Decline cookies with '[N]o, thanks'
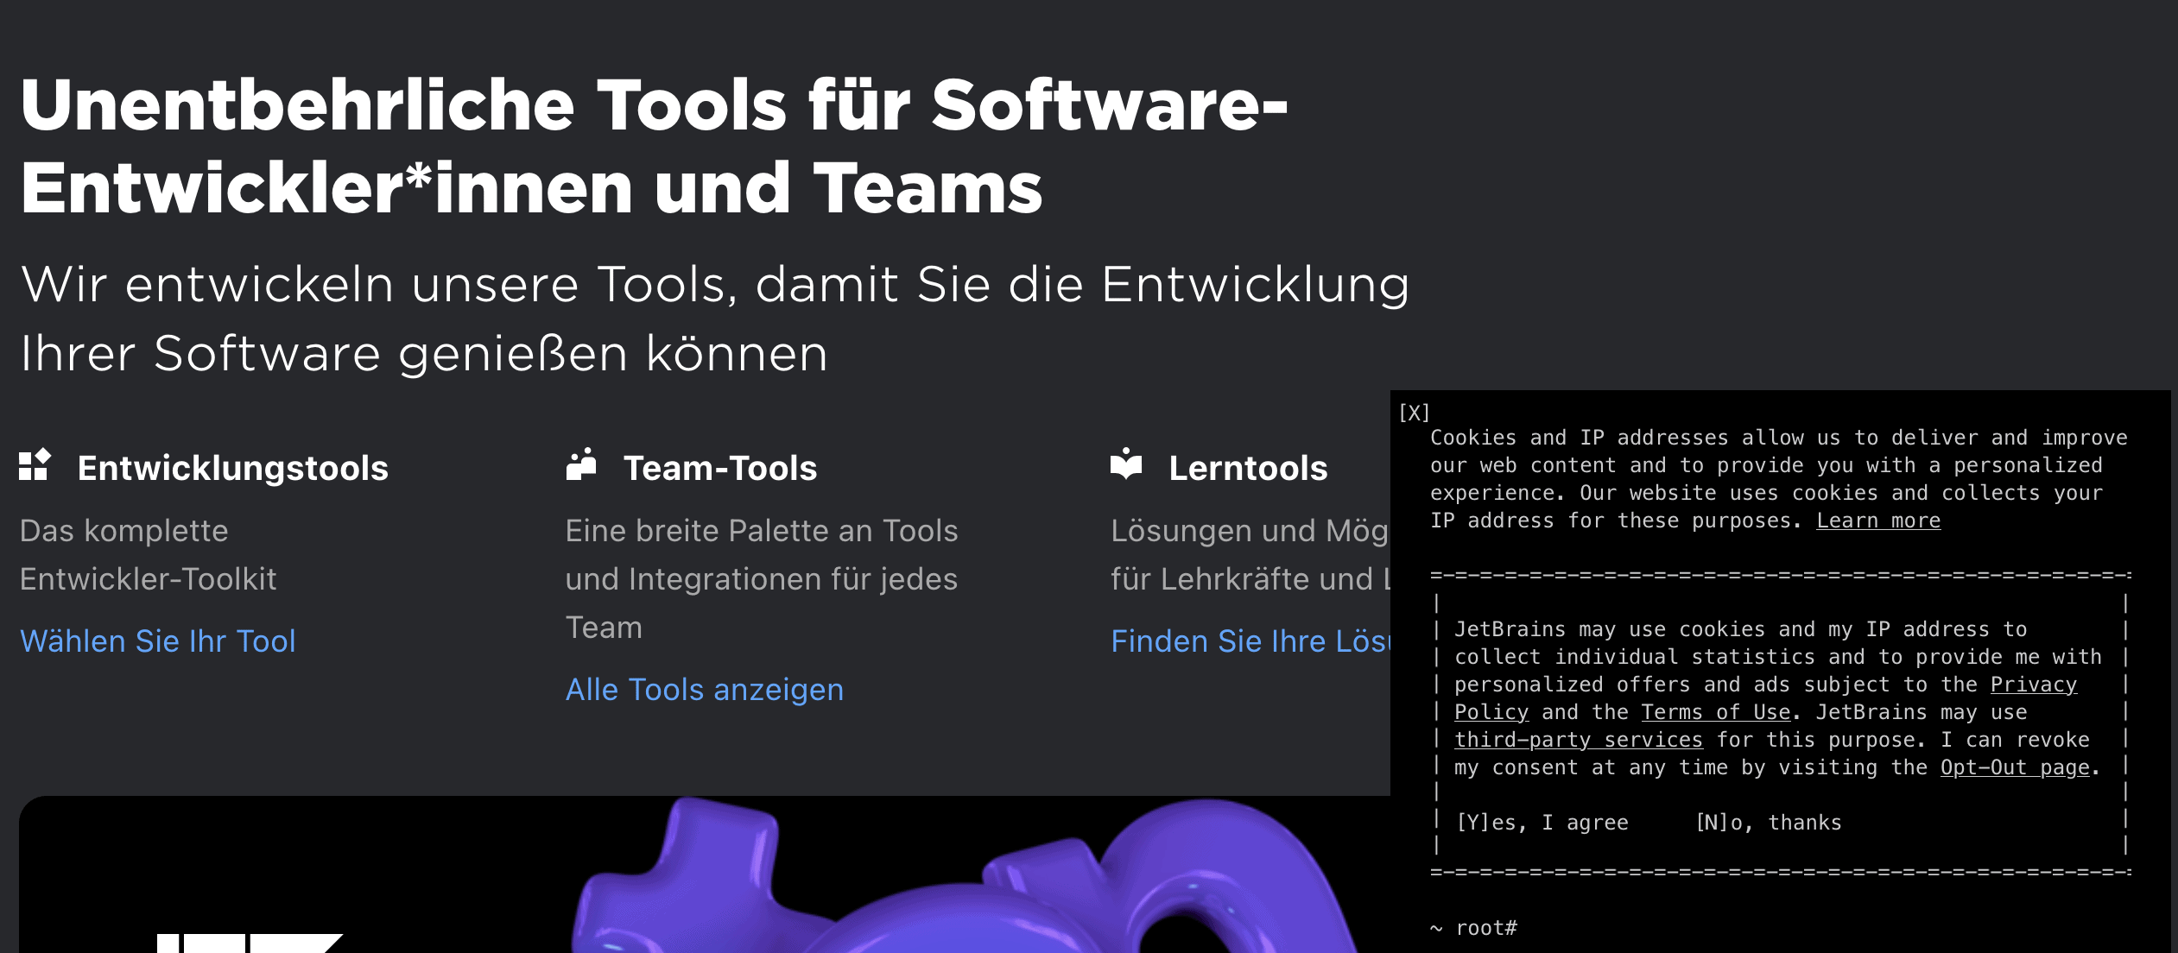The image size is (2178, 953). pyautogui.click(x=1768, y=823)
